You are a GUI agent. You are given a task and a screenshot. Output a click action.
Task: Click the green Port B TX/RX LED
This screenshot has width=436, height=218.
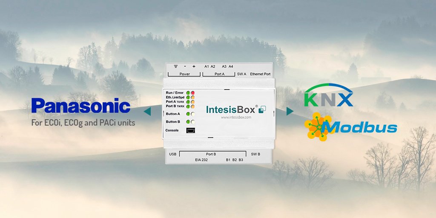[188, 106]
